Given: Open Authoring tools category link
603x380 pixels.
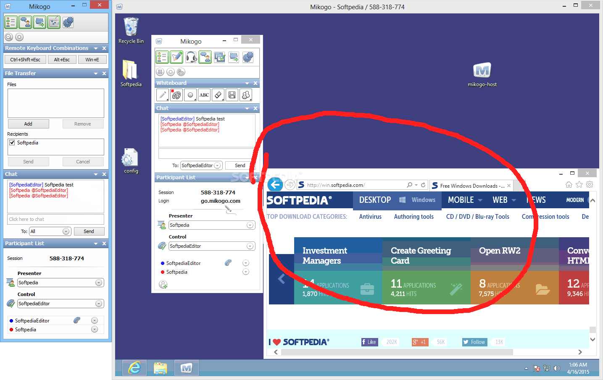Looking at the screenshot, I should point(414,217).
